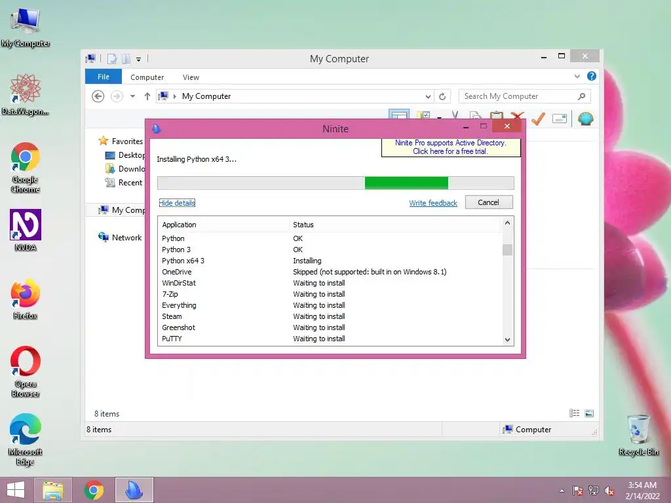This screenshot has width=671, height=503.
Task: Open the View ribbon tab
Action: pyautogui.click(x=191, y=77)
